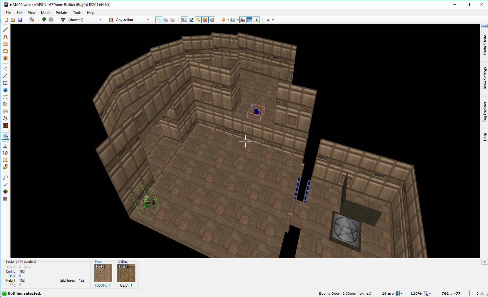Screen dimensions: 488x297
Task: Open the GZ Visual mode icon
Action: 5,136
